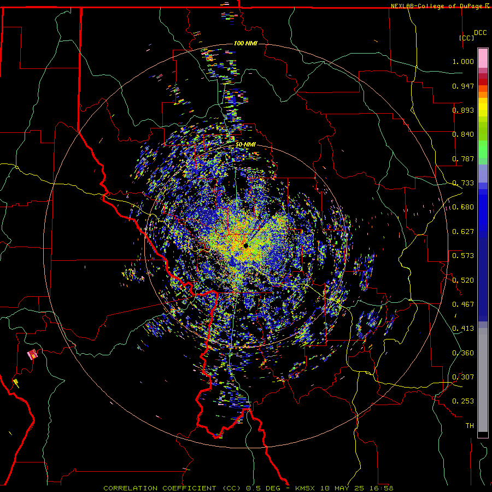The height and width of the screenshot is (492, 492).
Task: Click the [CC] units label
Action: [466, 38]
